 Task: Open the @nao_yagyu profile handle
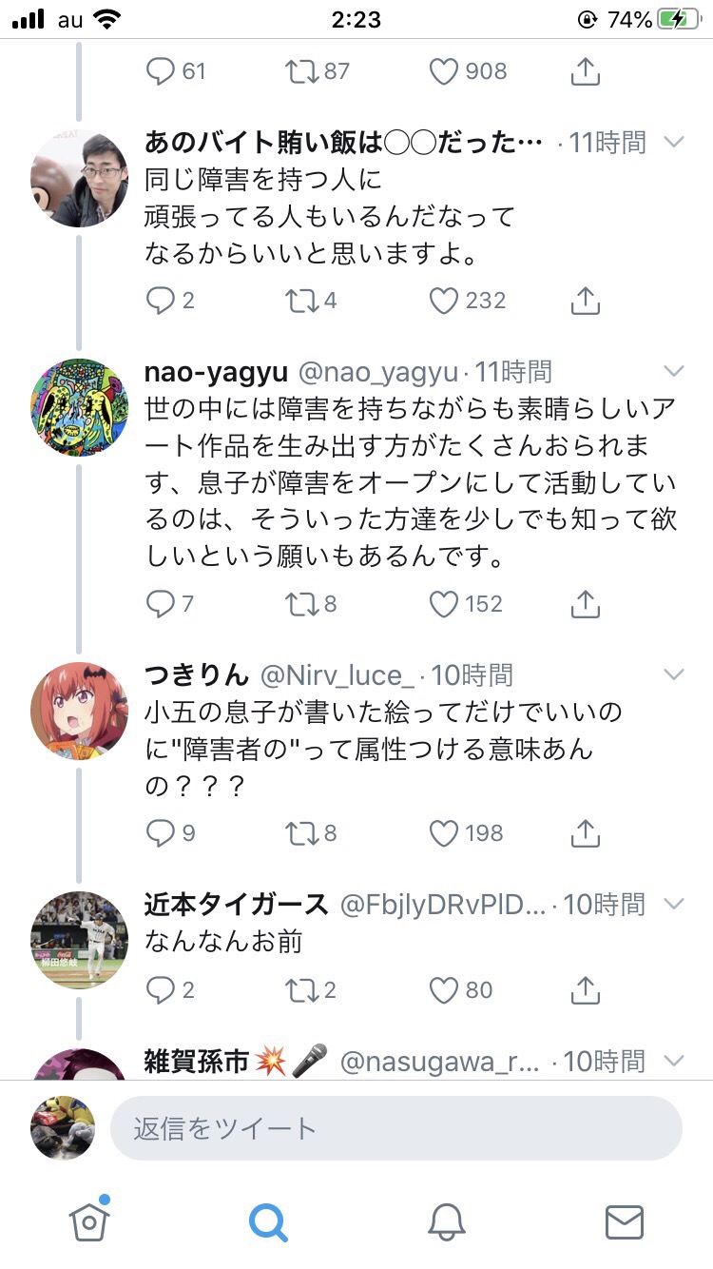click(380, 371)
